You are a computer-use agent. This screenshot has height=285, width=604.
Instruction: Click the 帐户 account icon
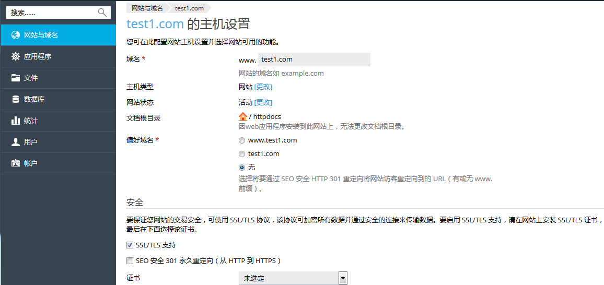click(x=16, y=163)
